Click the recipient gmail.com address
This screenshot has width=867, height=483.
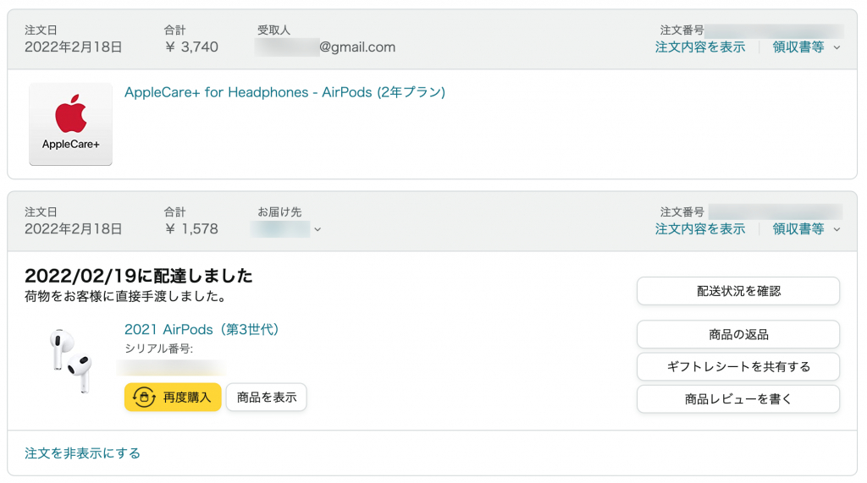pyautogui.click(x=326, y=47)
